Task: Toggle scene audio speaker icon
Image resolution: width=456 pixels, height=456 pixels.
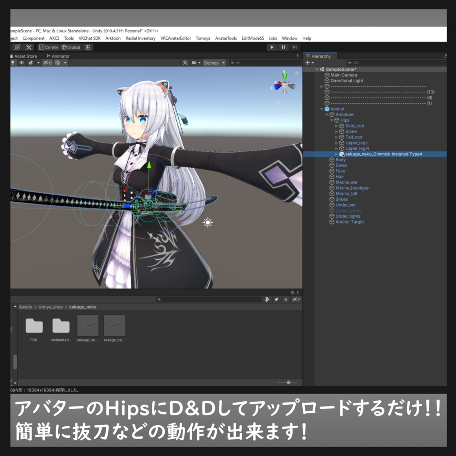Action: pyautogui.click(x=22, y=62)
